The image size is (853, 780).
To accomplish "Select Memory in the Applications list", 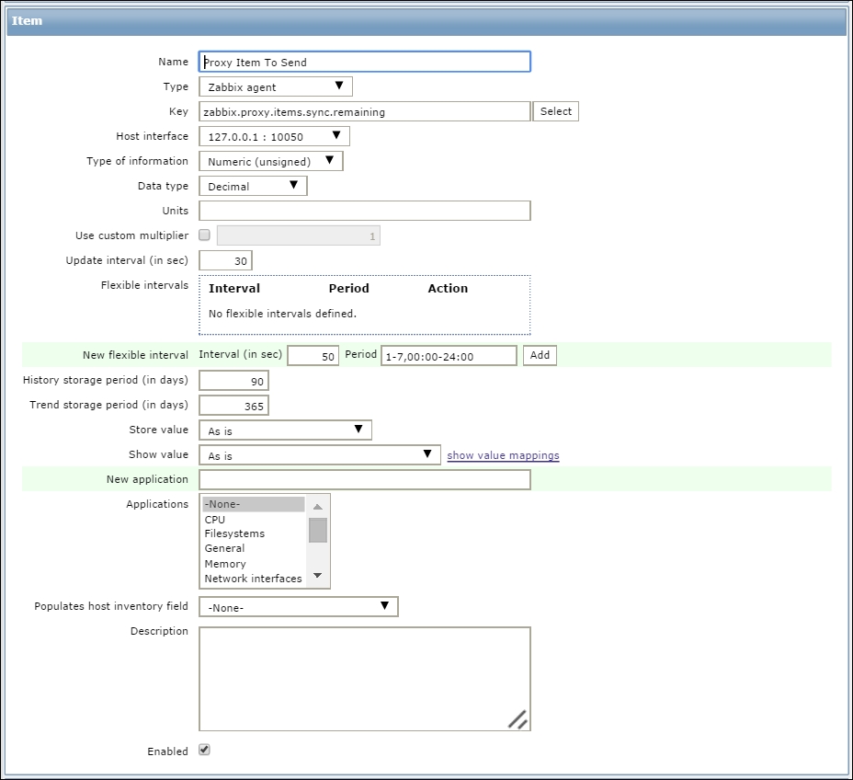I will [225, 564].
